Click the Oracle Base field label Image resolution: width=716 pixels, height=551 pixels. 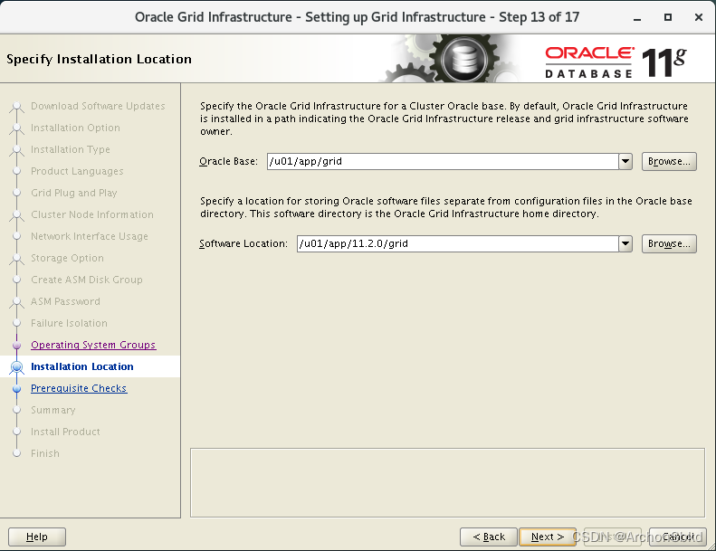click(228, 162)
